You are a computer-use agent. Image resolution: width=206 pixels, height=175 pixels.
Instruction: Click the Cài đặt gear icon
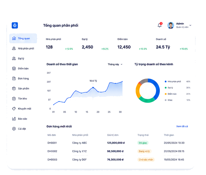[14, 129]
